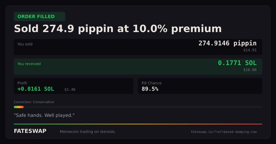Viewport: 276px width, 144px height.
Task: Click the conviction level gradient bar
Action: click(19, 107)
